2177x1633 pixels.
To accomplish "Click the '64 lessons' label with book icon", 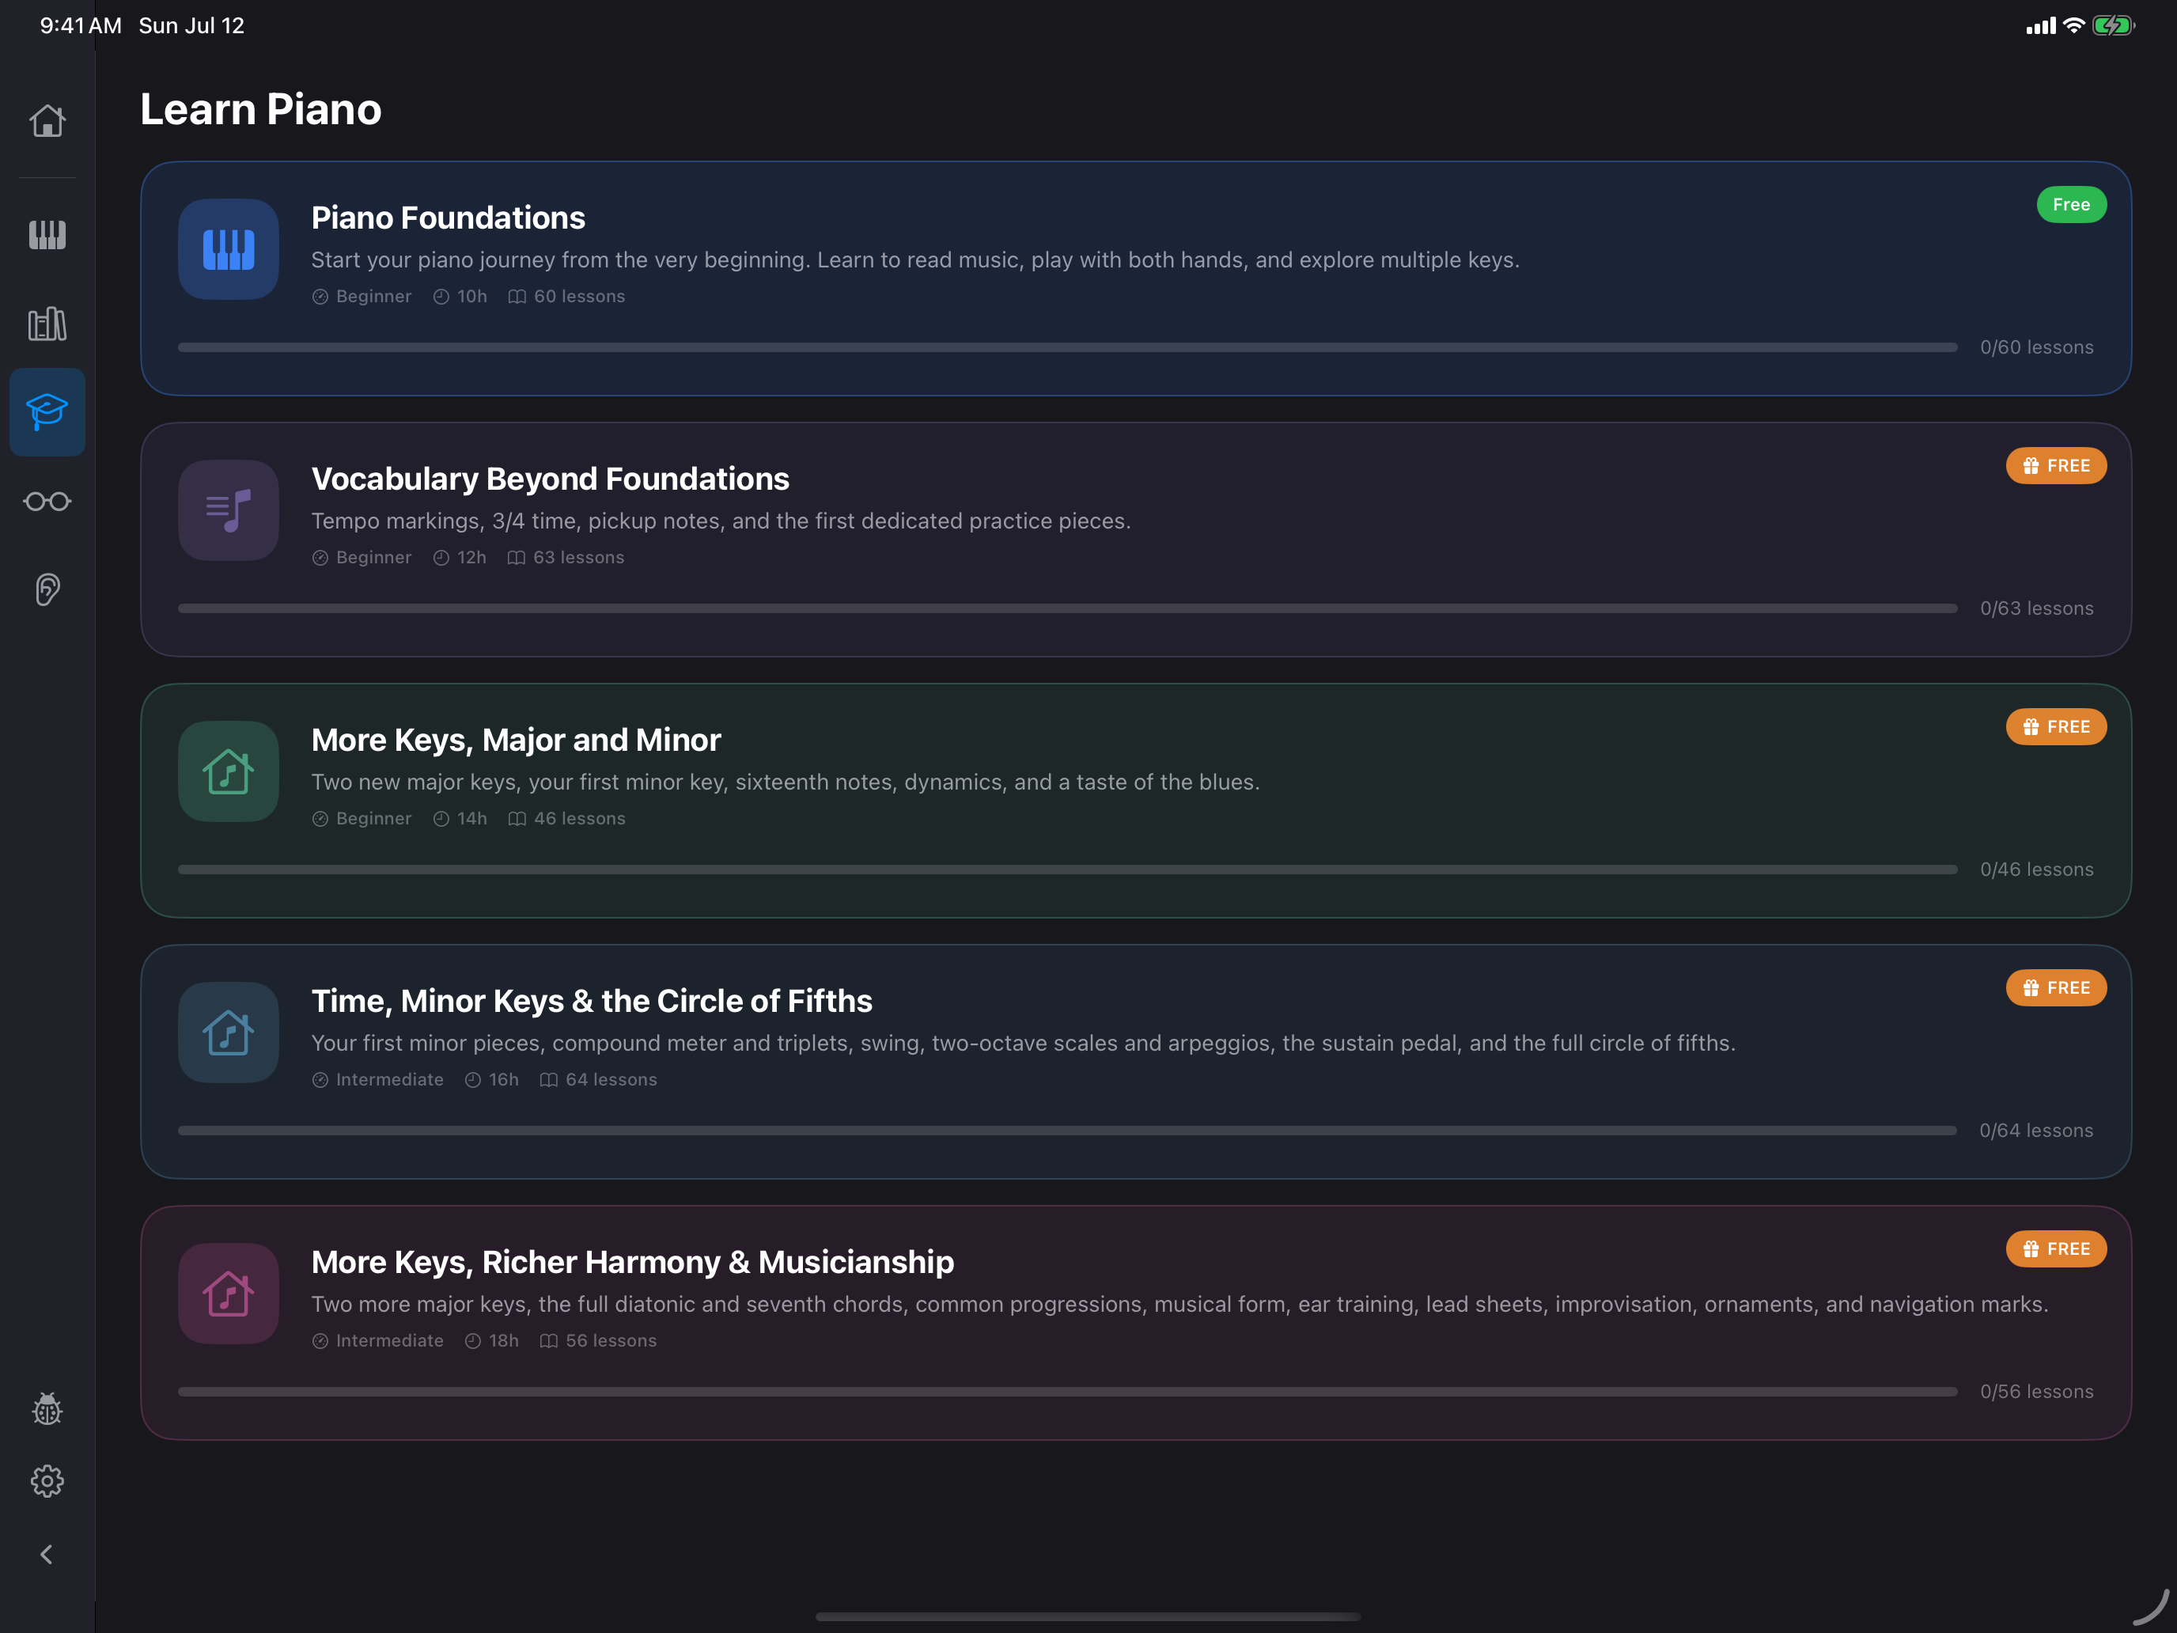I will point(598,1080).
